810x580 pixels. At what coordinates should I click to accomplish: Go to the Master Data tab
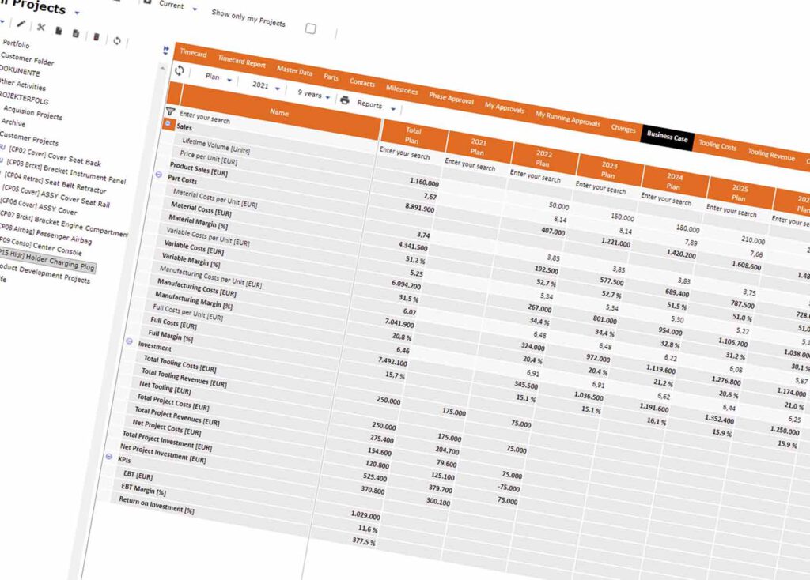tap(294, 70)
